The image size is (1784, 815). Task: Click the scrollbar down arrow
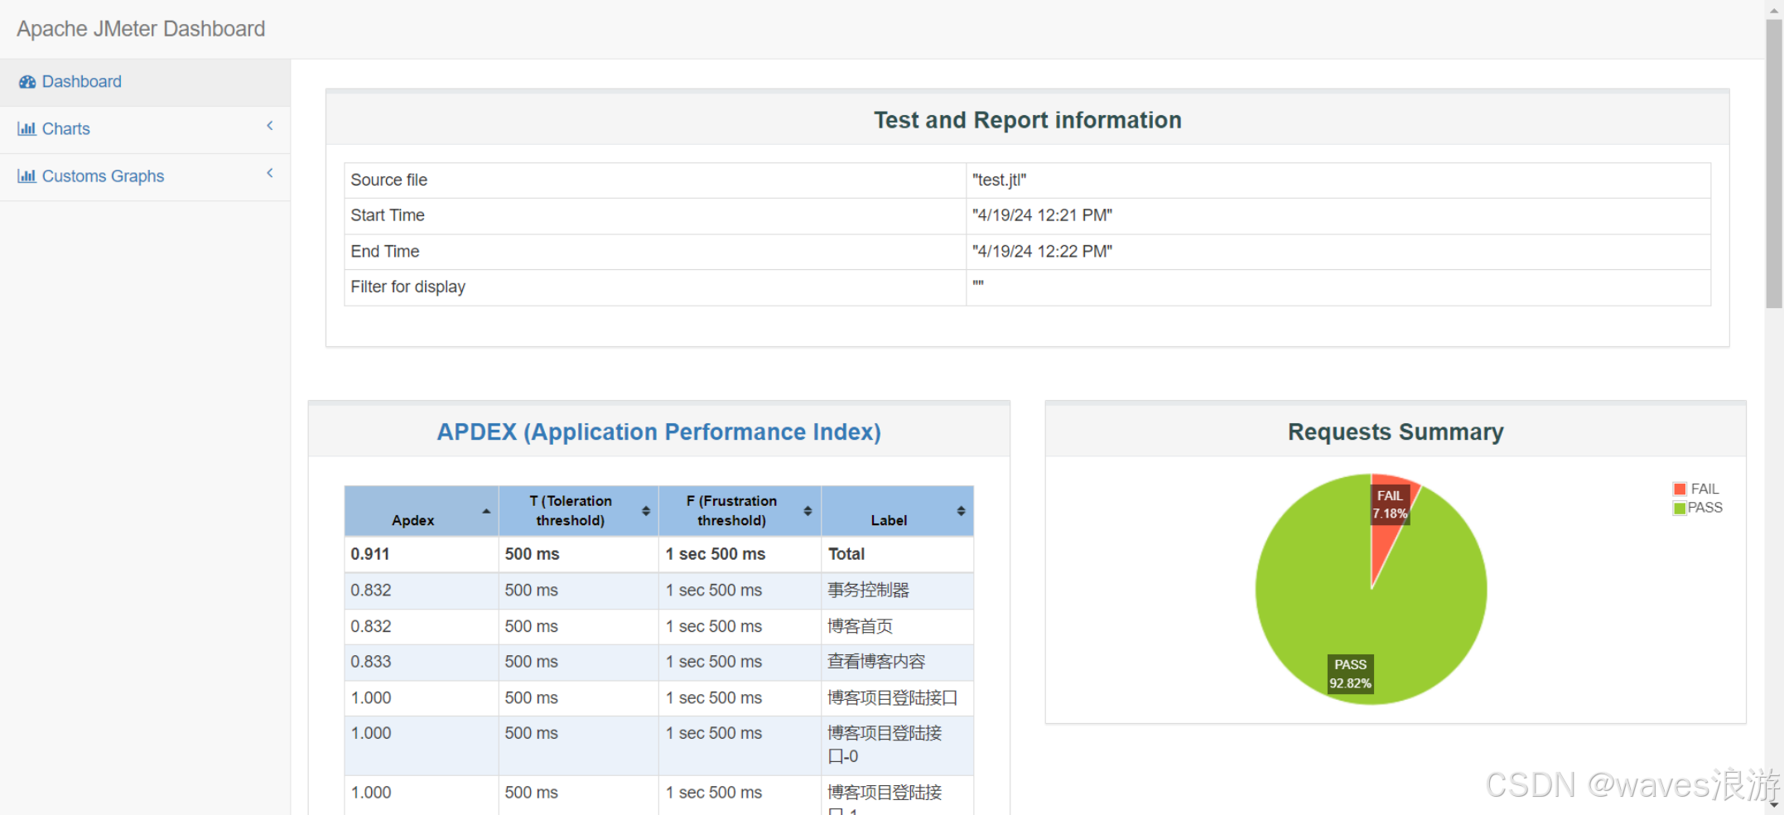[x=1774, y=805]
